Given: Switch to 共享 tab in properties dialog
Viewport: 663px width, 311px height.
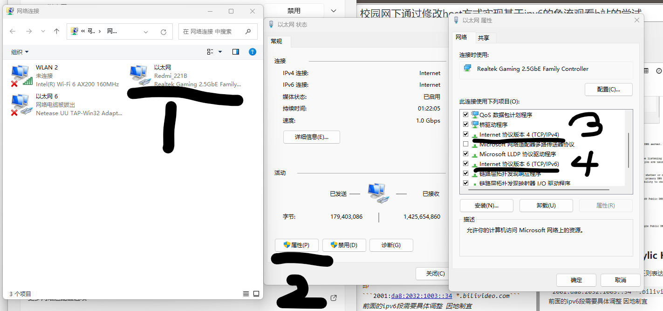Looking at the screenshot, I should tap(484, 38).
